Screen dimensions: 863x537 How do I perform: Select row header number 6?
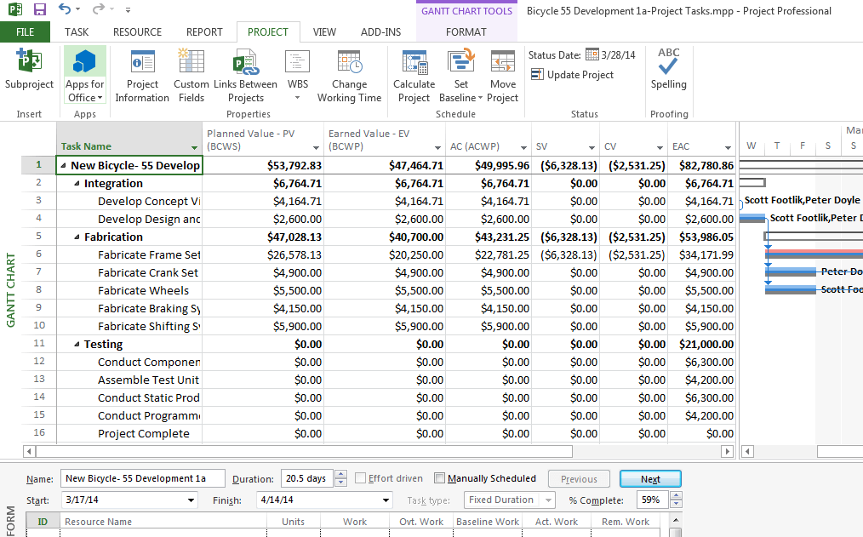click(x=38, y=254)
